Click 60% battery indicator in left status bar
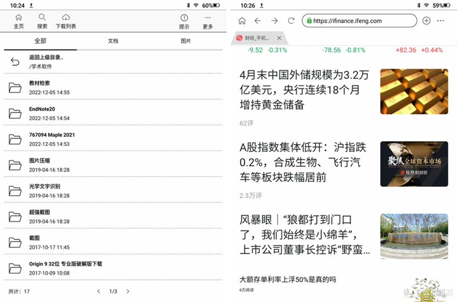 click(x=211, y=5)
